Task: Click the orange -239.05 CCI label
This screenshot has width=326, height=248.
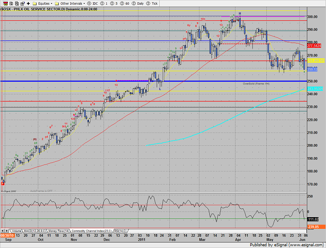Action: coord(316,227)
